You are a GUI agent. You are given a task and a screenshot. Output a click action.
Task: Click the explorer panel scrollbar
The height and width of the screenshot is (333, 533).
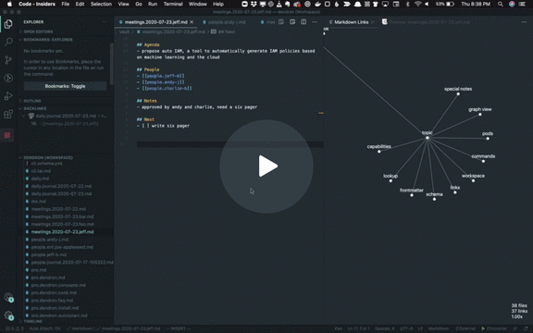111,64
